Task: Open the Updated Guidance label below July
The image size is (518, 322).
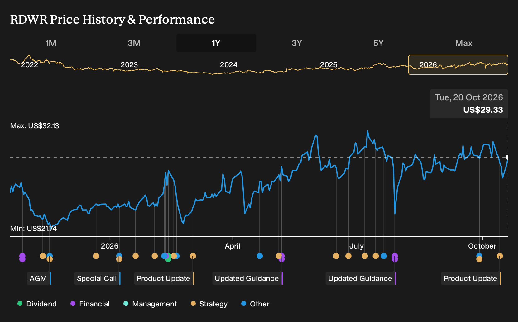Action: [361, 278]
